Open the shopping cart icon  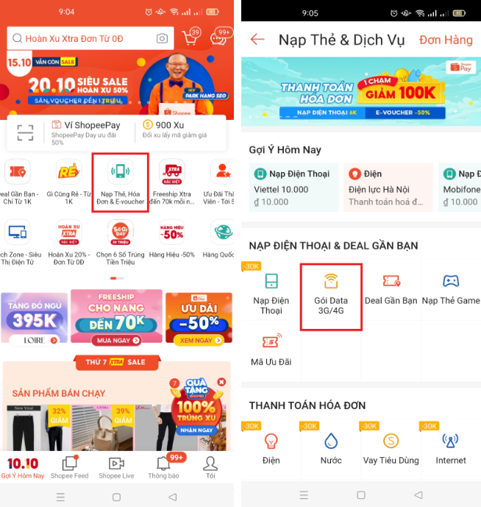coord(191,37)
